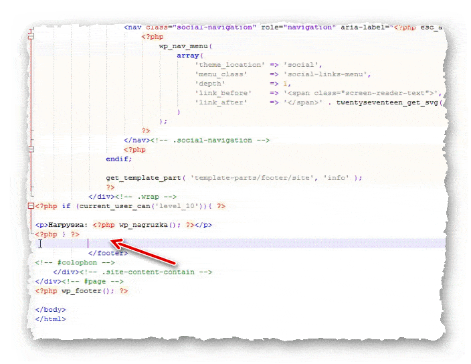This screenshot has height=364, width=471.
Task: Collapse fold marker beside first '<?php' line
Action: [x=31, y=36]
